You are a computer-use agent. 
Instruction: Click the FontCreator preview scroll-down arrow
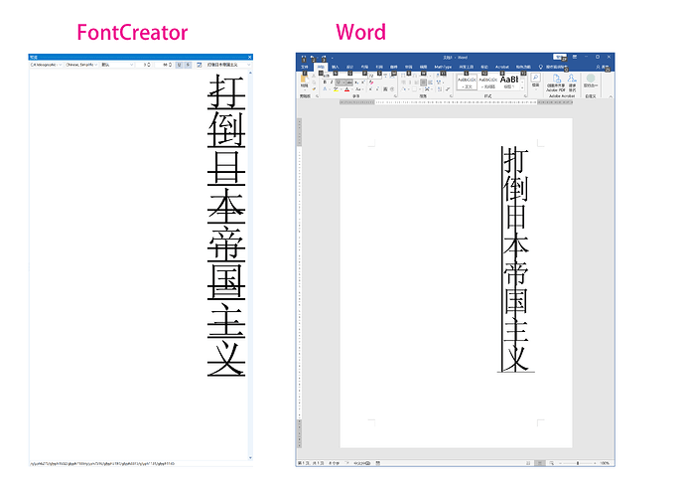coord(250,458)
